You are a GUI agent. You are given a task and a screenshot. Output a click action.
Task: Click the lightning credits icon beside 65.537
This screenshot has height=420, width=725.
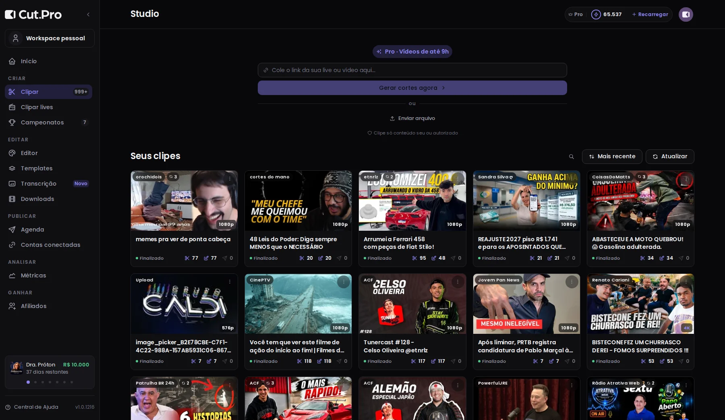[596, 14]
